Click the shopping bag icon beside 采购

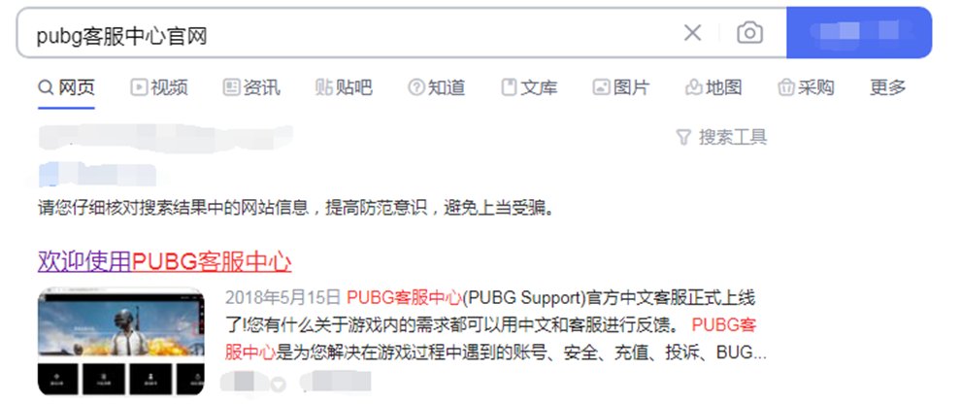[x=785, y=87]
